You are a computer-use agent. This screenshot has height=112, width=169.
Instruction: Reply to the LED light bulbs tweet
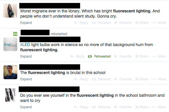[77, 56]
